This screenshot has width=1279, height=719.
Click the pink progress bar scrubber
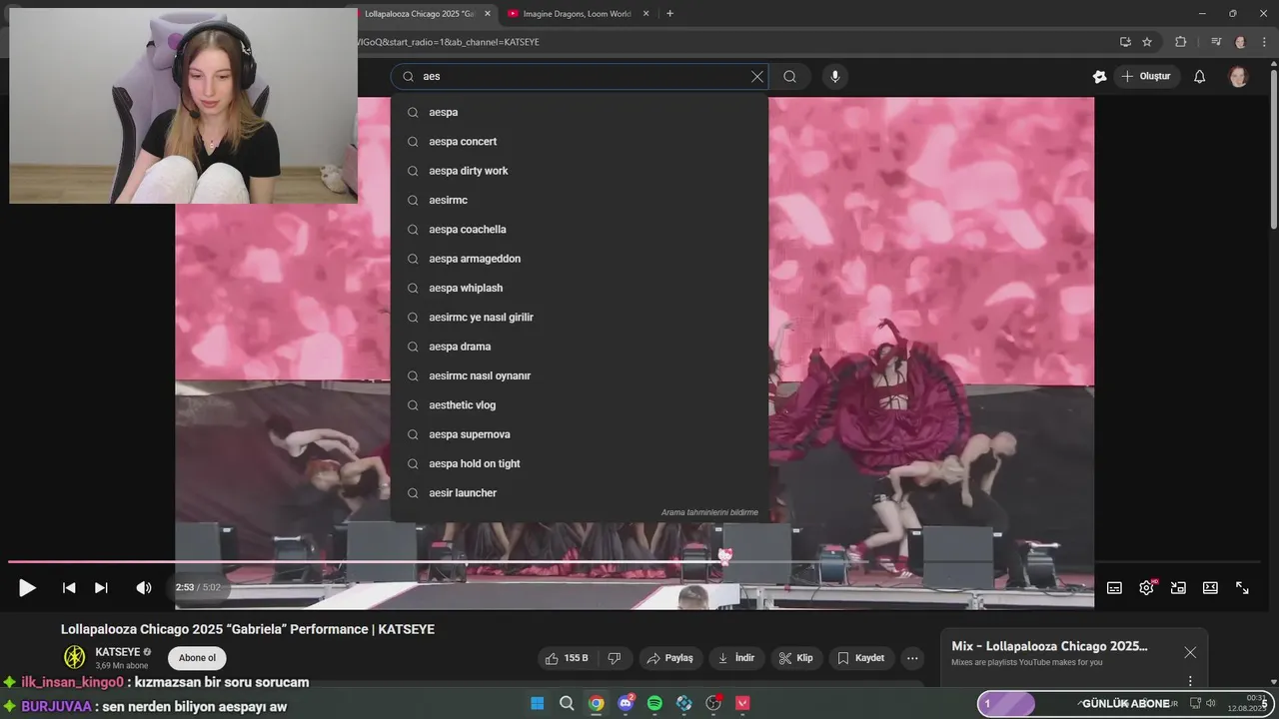click(725, 557)
